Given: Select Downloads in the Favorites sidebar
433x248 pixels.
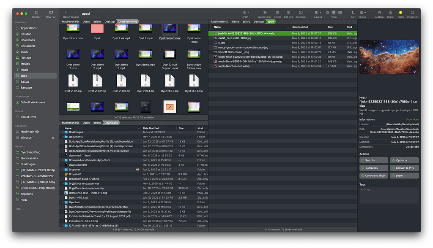Looking at the screenshot, I should (x=28, y=40).
